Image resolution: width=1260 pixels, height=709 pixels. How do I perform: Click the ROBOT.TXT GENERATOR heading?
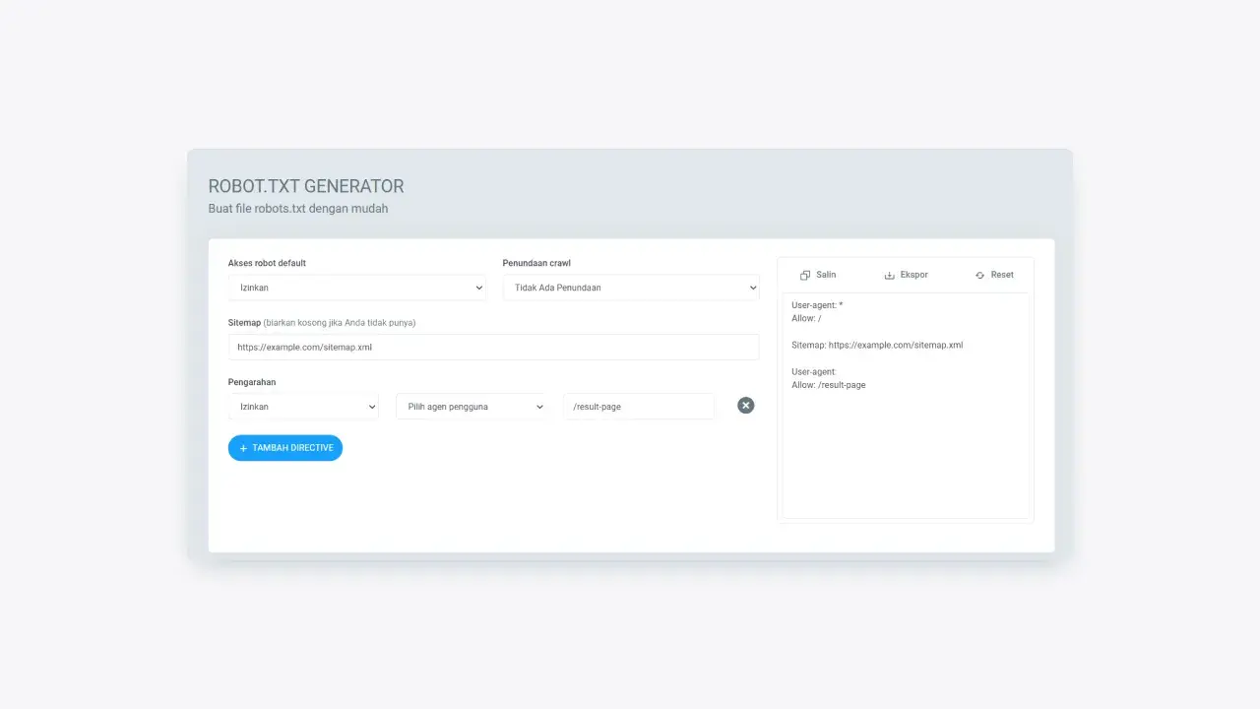pyautogui.click(x=306, y=186)
